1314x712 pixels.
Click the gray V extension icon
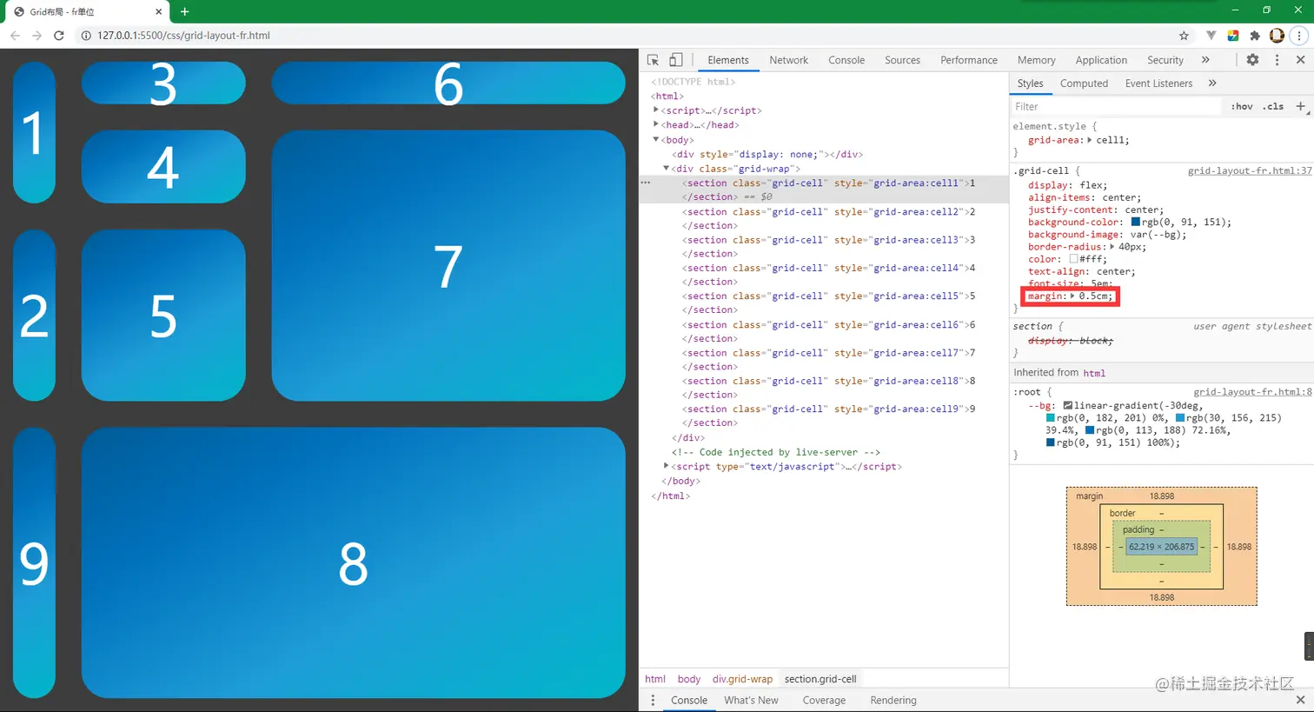point(1211,36)
